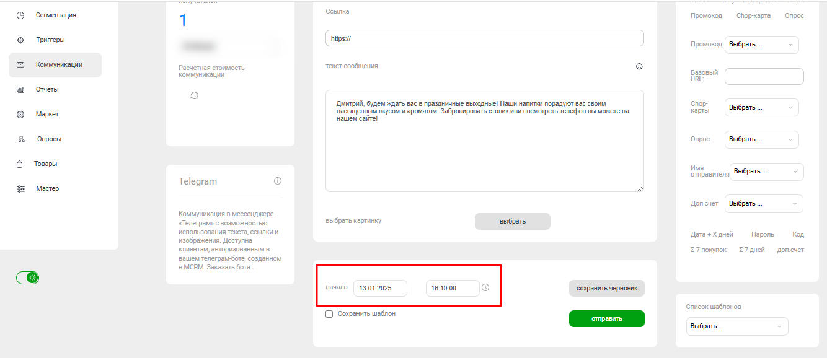827x358 pixels.
Task: Toggle the green light theme switch
Action: coord(28,277)
